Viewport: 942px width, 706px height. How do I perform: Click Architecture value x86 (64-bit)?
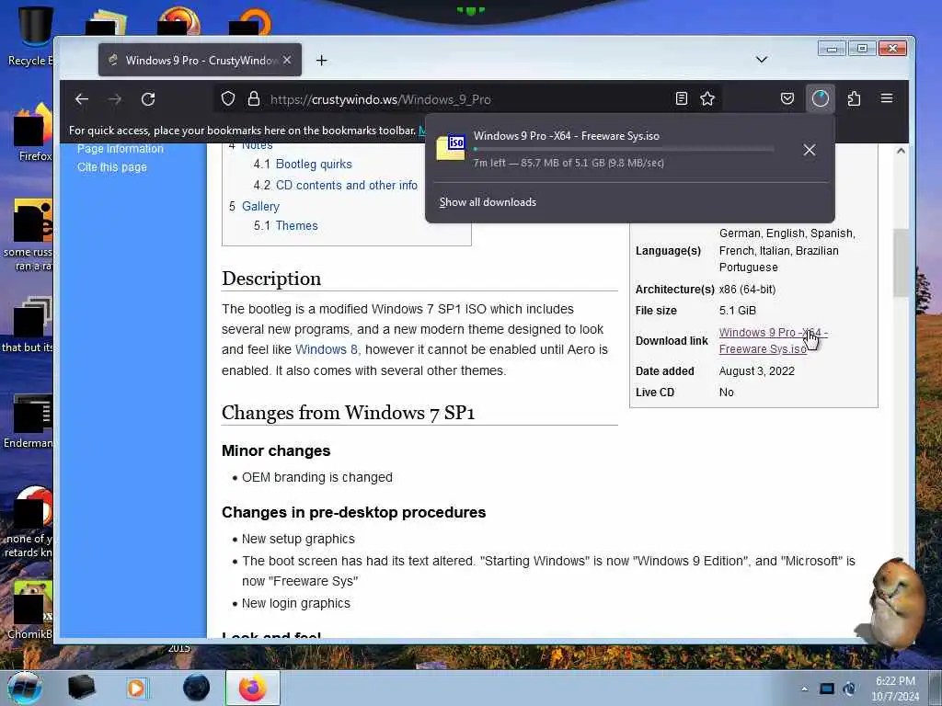[x=747, y=290]
